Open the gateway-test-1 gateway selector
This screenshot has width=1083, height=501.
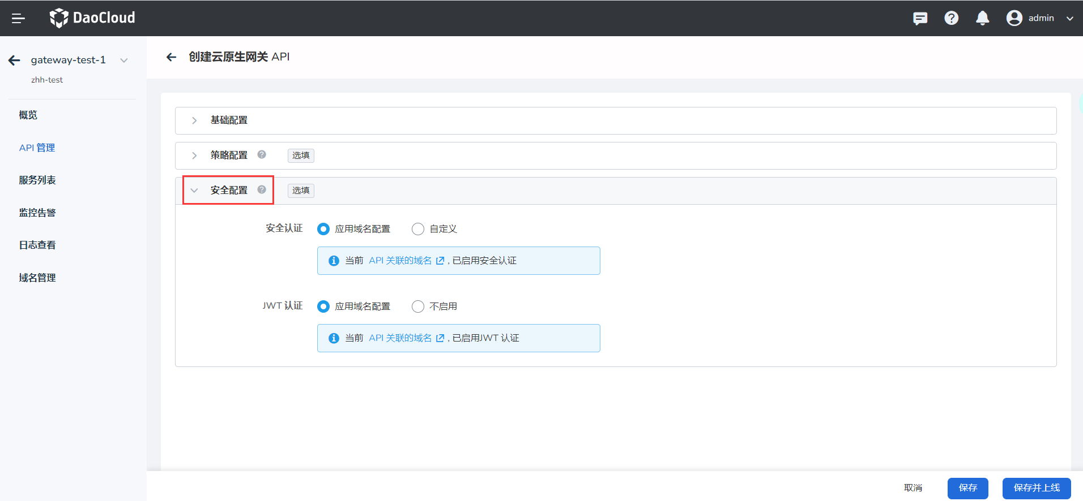click(79, 60)
